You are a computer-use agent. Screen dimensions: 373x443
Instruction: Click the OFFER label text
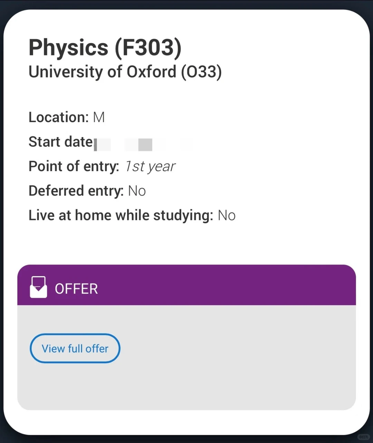[76, 289]
